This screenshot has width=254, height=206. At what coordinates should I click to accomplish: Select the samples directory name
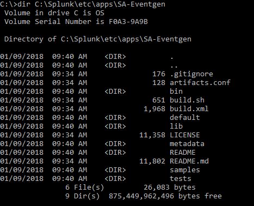point(185,170)
